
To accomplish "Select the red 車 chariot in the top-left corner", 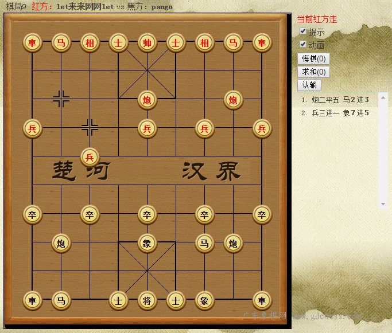I will pos(32,42).
